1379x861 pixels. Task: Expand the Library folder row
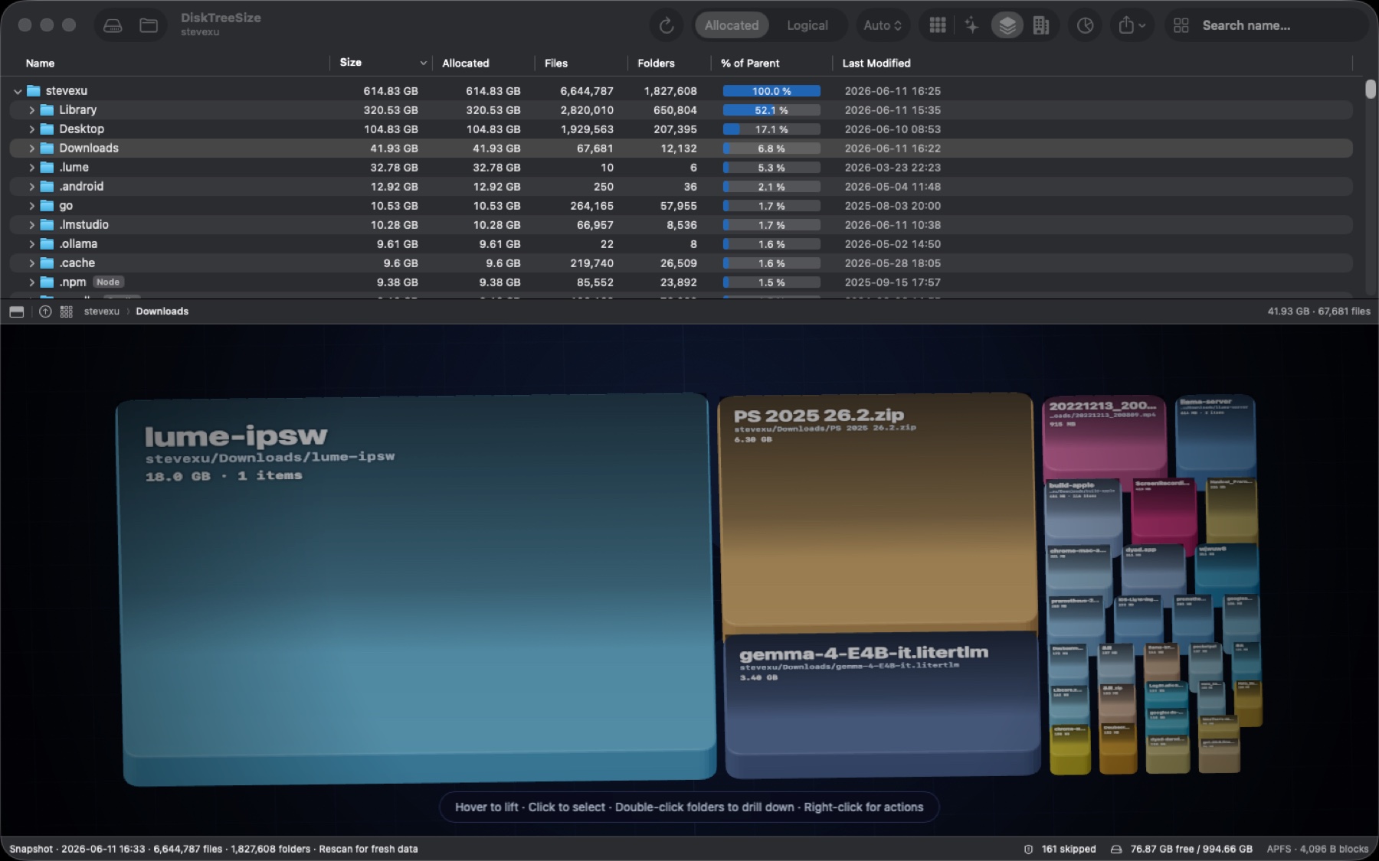pos(31,110)
